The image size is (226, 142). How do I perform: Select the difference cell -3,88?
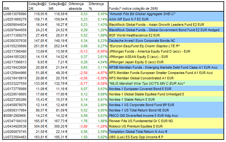pyautogui.click(x=78, y=126)
